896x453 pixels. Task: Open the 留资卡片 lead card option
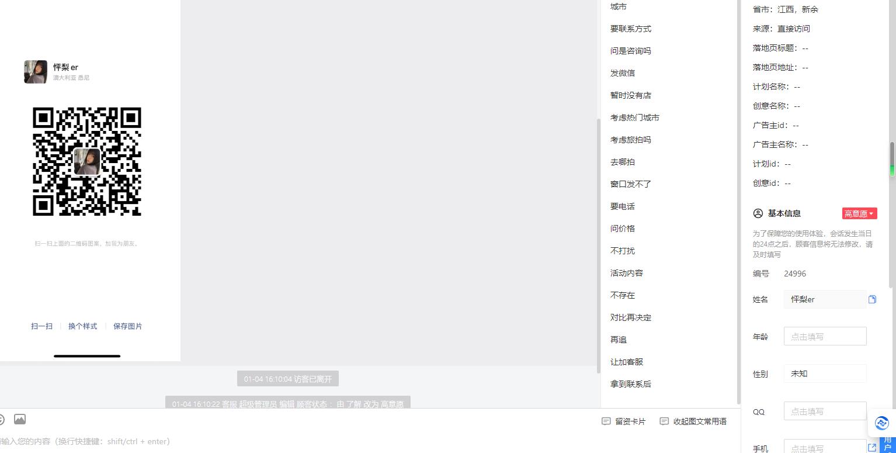[623, 421]
